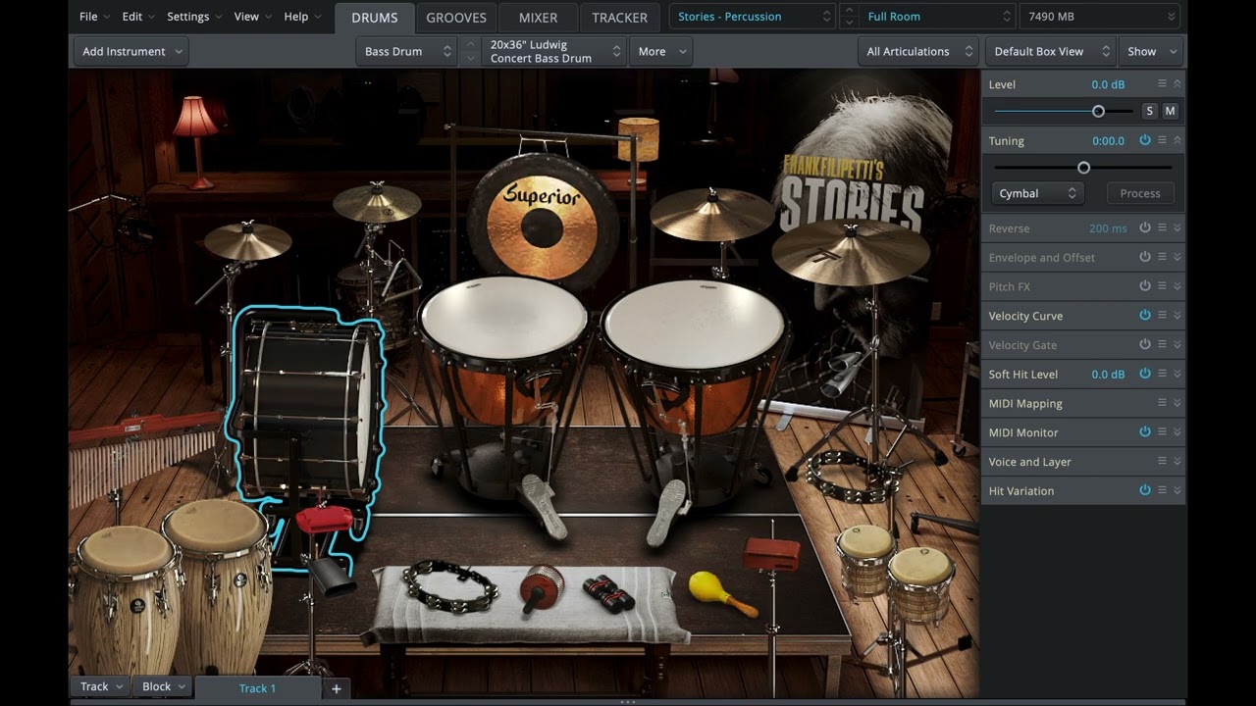
Task: Click the 7490 MB memory field
Action: point(1099,17)
